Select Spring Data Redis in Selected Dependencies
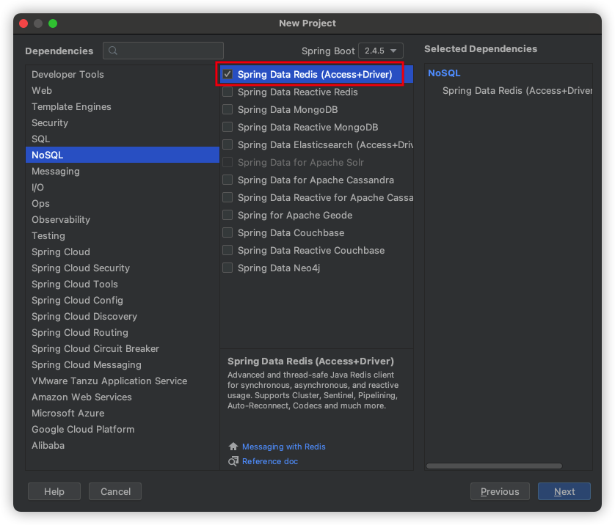 [x=517, y=90]
